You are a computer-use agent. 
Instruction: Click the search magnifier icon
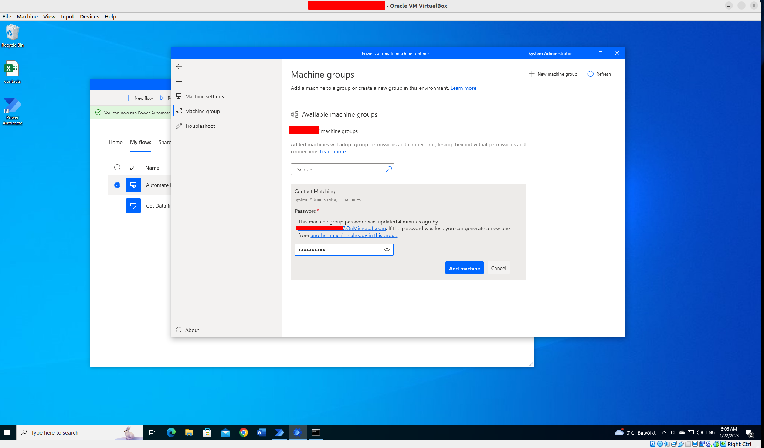[388, 169]
